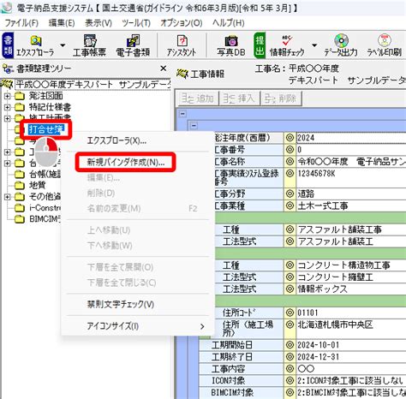Open dropdown arrow beside 情報チェック icon
Viewport: 406px width, 399px height.
(314, 45)
